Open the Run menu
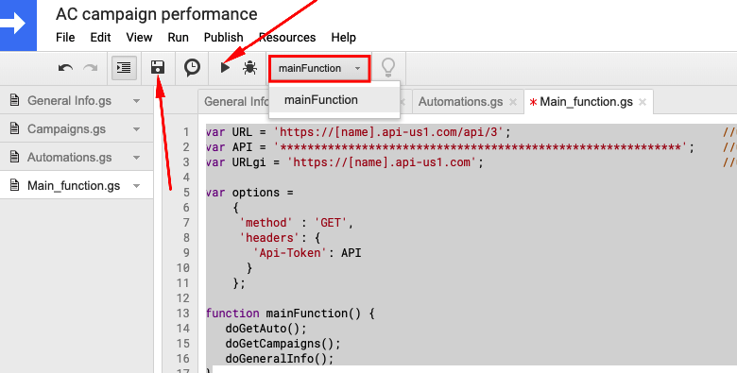This screenshot has height=373, width=737. [x=179, y=37]
